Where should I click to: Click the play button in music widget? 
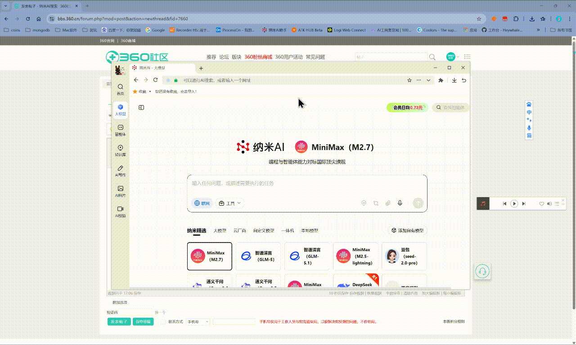[x=514, y=203]
